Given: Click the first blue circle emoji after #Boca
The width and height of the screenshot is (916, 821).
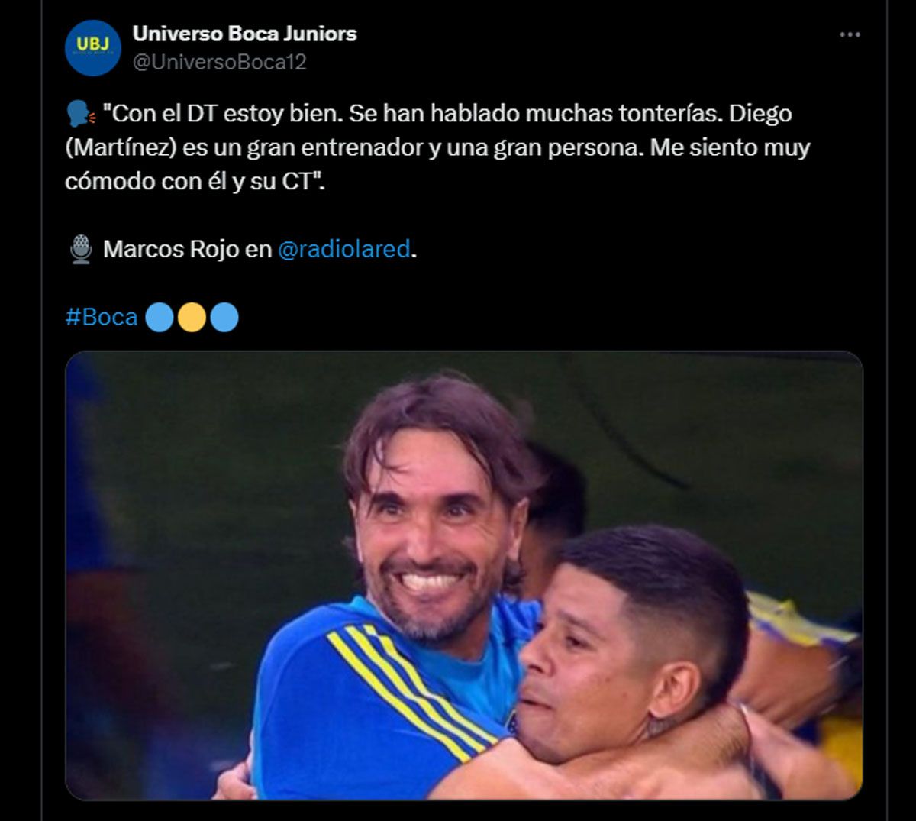Looking at the screenshot, I should [x=160, y=317].
